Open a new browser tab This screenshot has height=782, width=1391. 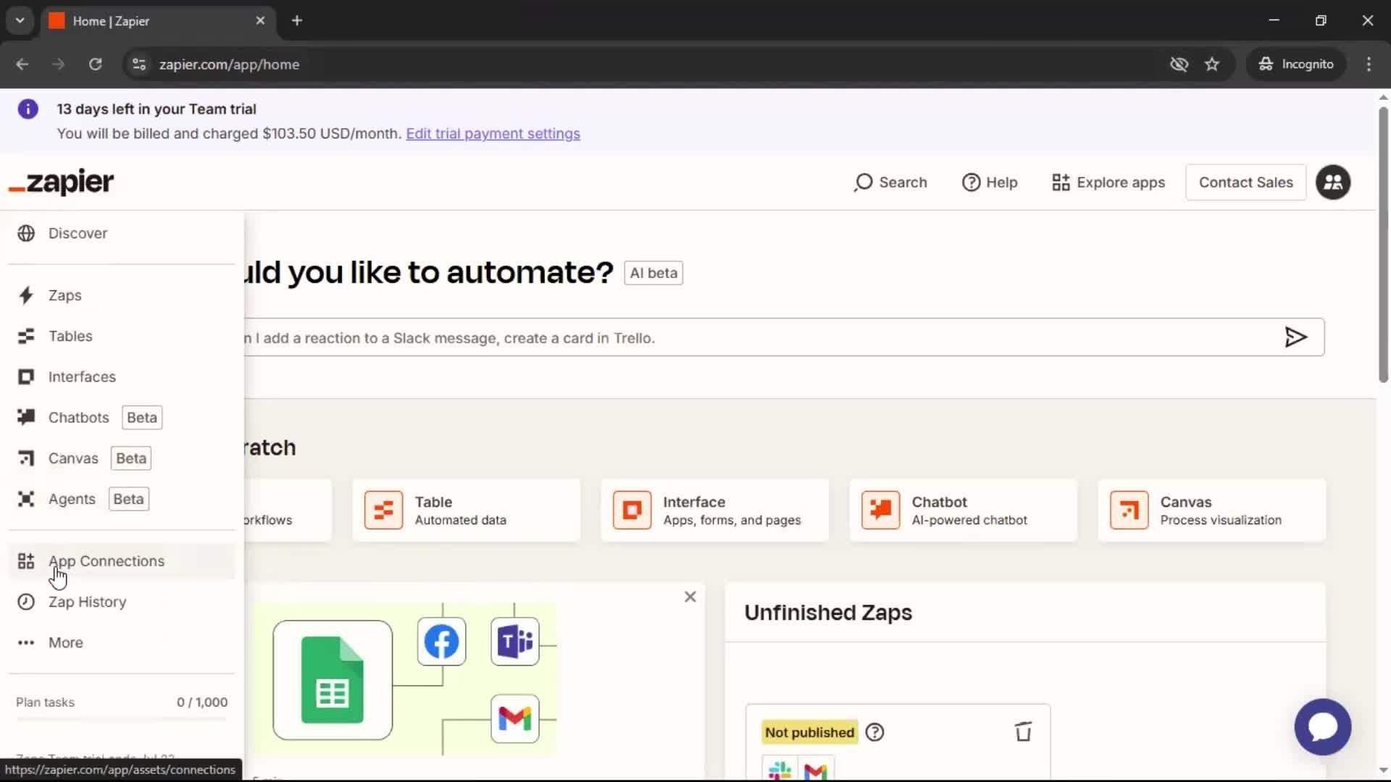point(297,21)
